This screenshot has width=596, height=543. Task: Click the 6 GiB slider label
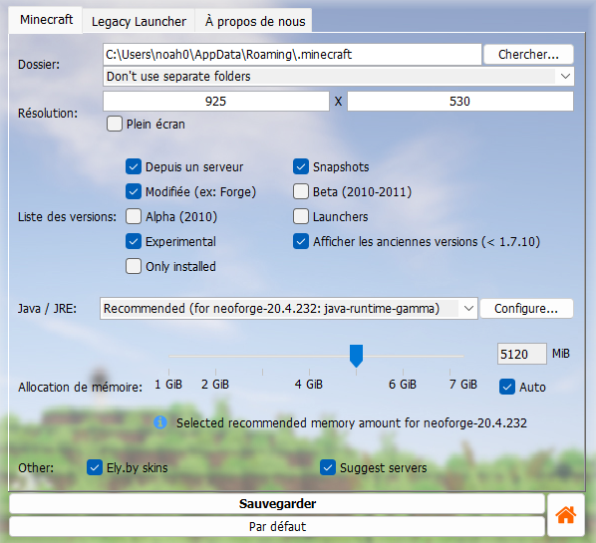[x=403, y=385]
